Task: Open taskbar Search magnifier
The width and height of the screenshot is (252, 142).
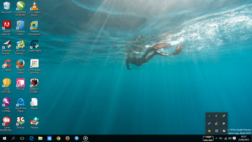Action: (13, 138)
